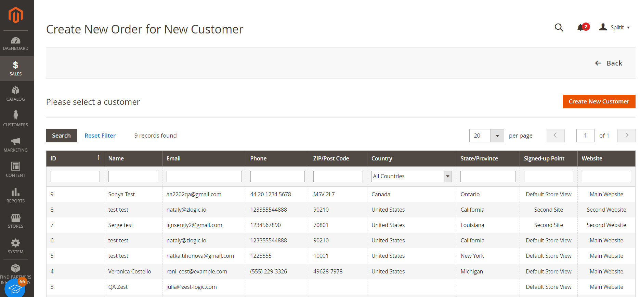Screen dimensions: 640x297
Task: Sort by Website column header
Action: pos(606,158)
